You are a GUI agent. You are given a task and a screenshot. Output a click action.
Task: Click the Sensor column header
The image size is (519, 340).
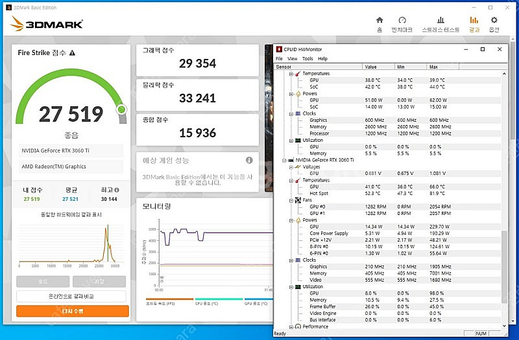tap(318, 67)
